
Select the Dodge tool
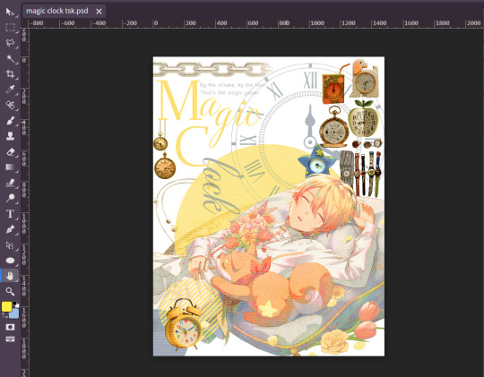click(10, 198)
